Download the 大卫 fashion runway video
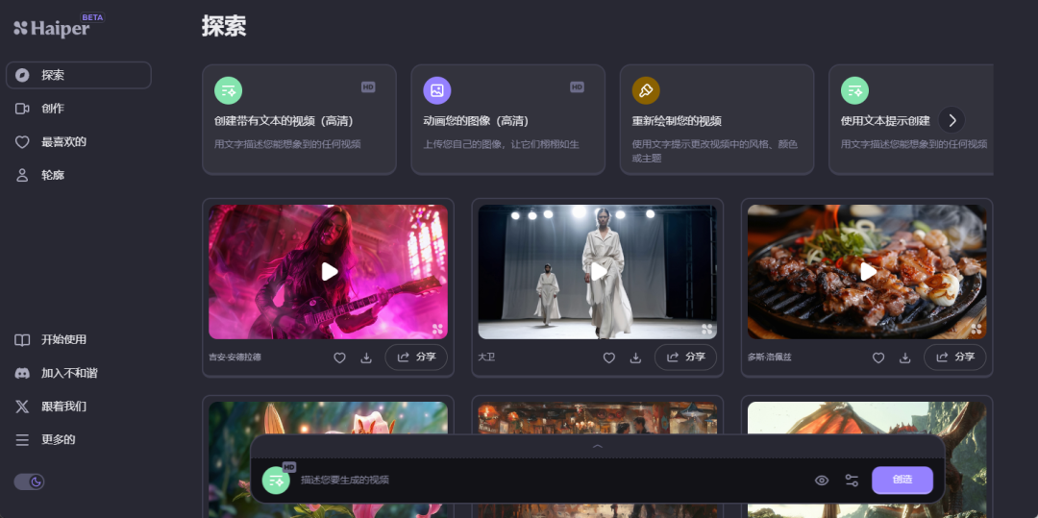Screen dimensions: 1038x518 (635, 358)
